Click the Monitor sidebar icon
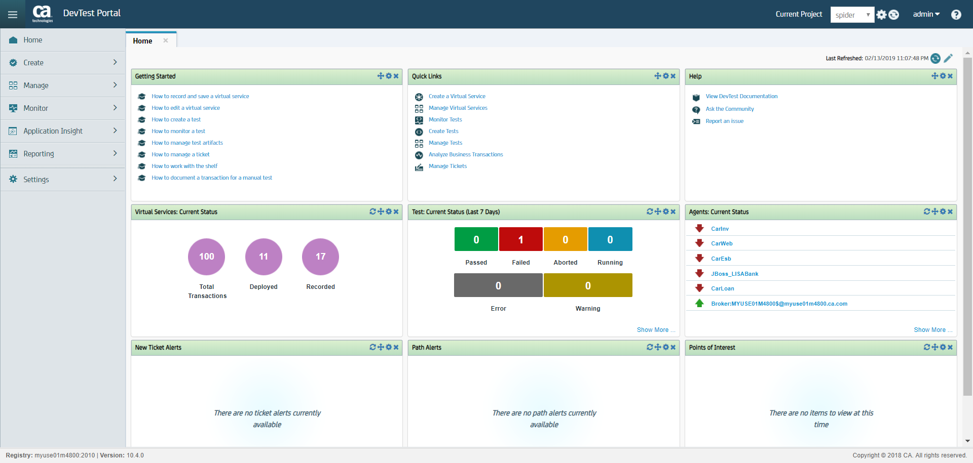 (x=13, y=108)
